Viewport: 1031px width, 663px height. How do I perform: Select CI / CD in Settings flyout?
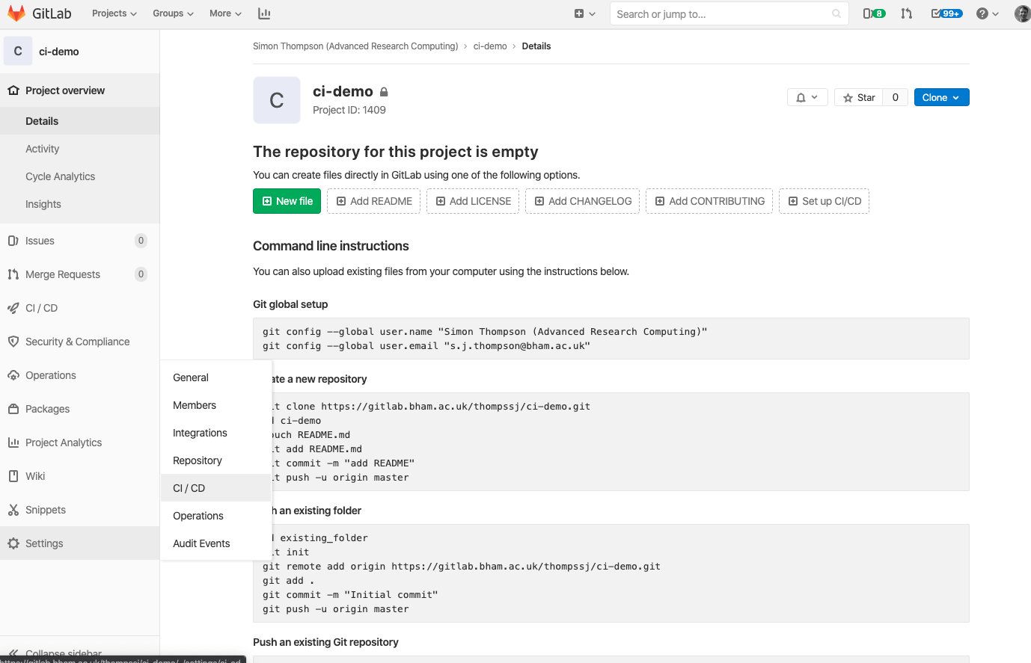pyautogui.click(x=189, y=488)
